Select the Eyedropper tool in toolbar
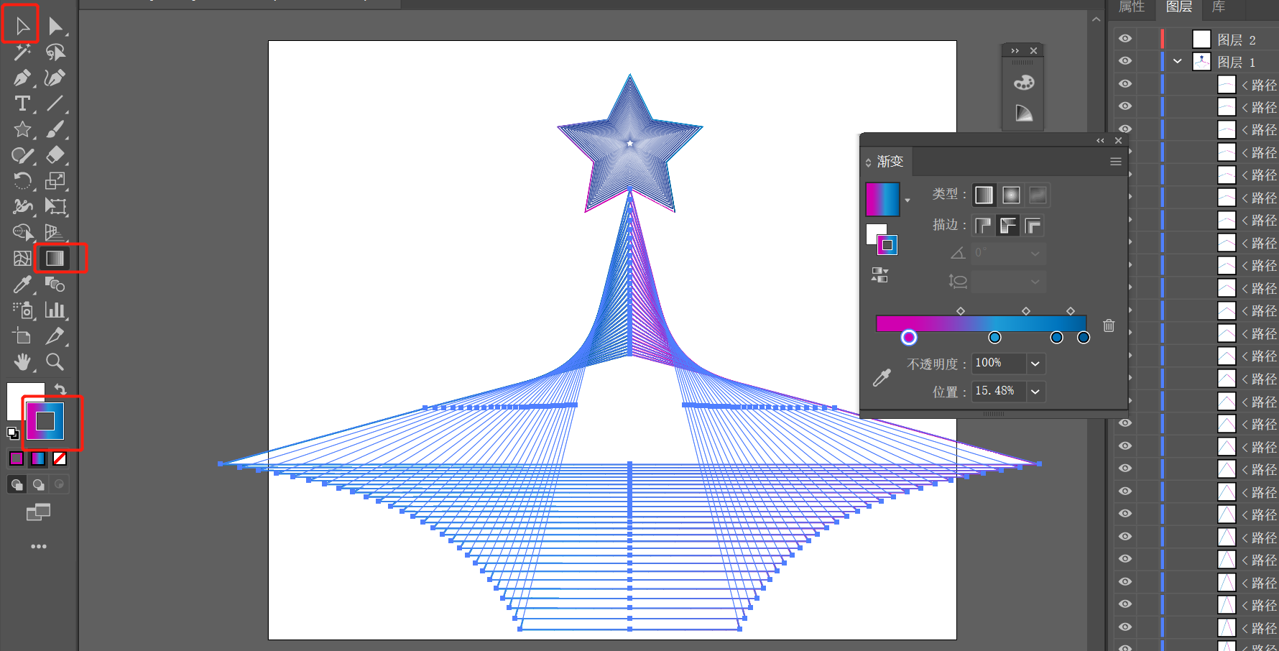 tap(22, 285)
